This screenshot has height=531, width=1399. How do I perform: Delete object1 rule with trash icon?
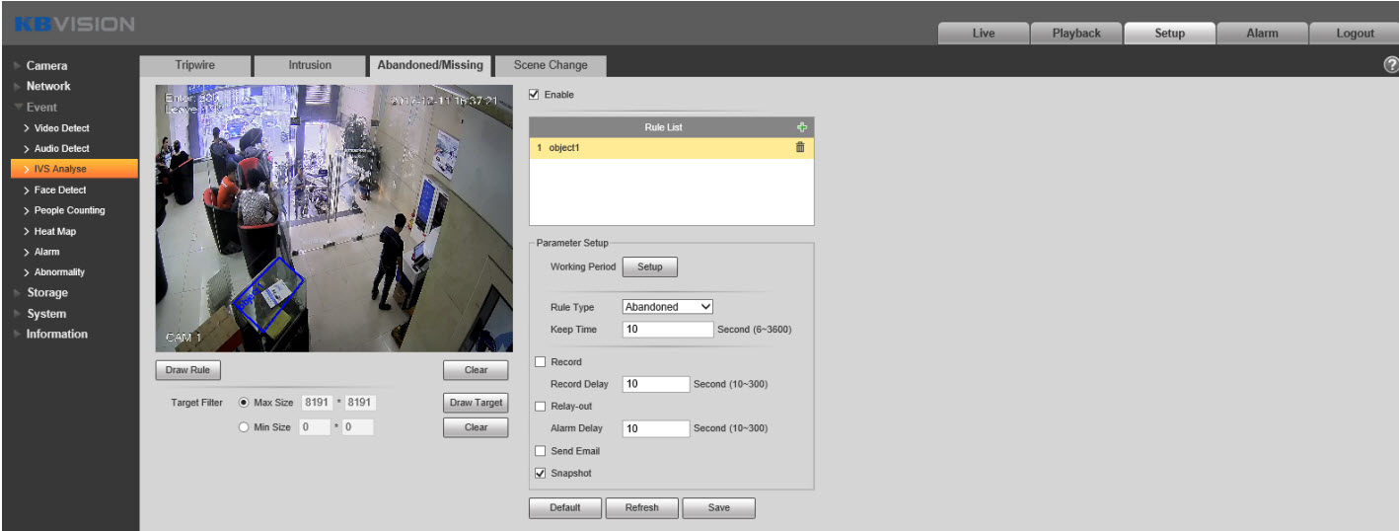pyautogui.click(x=800, y=147)
